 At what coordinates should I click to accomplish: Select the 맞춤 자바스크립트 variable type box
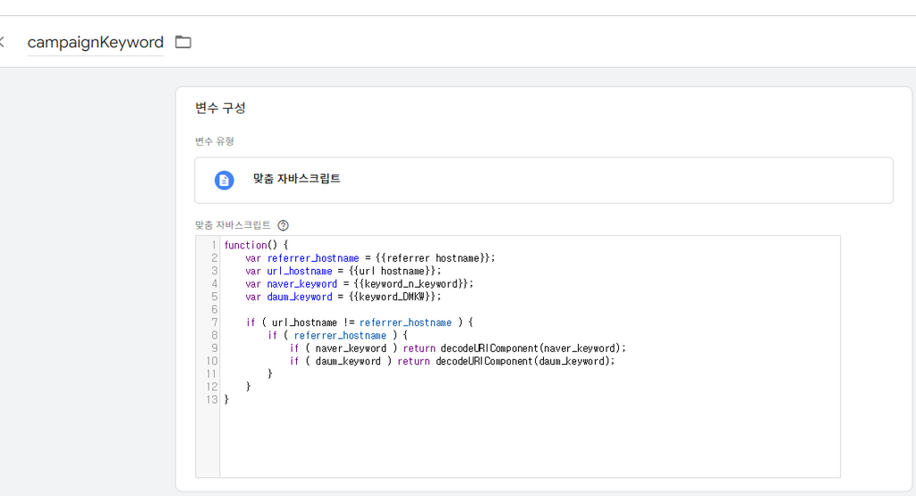543,181
